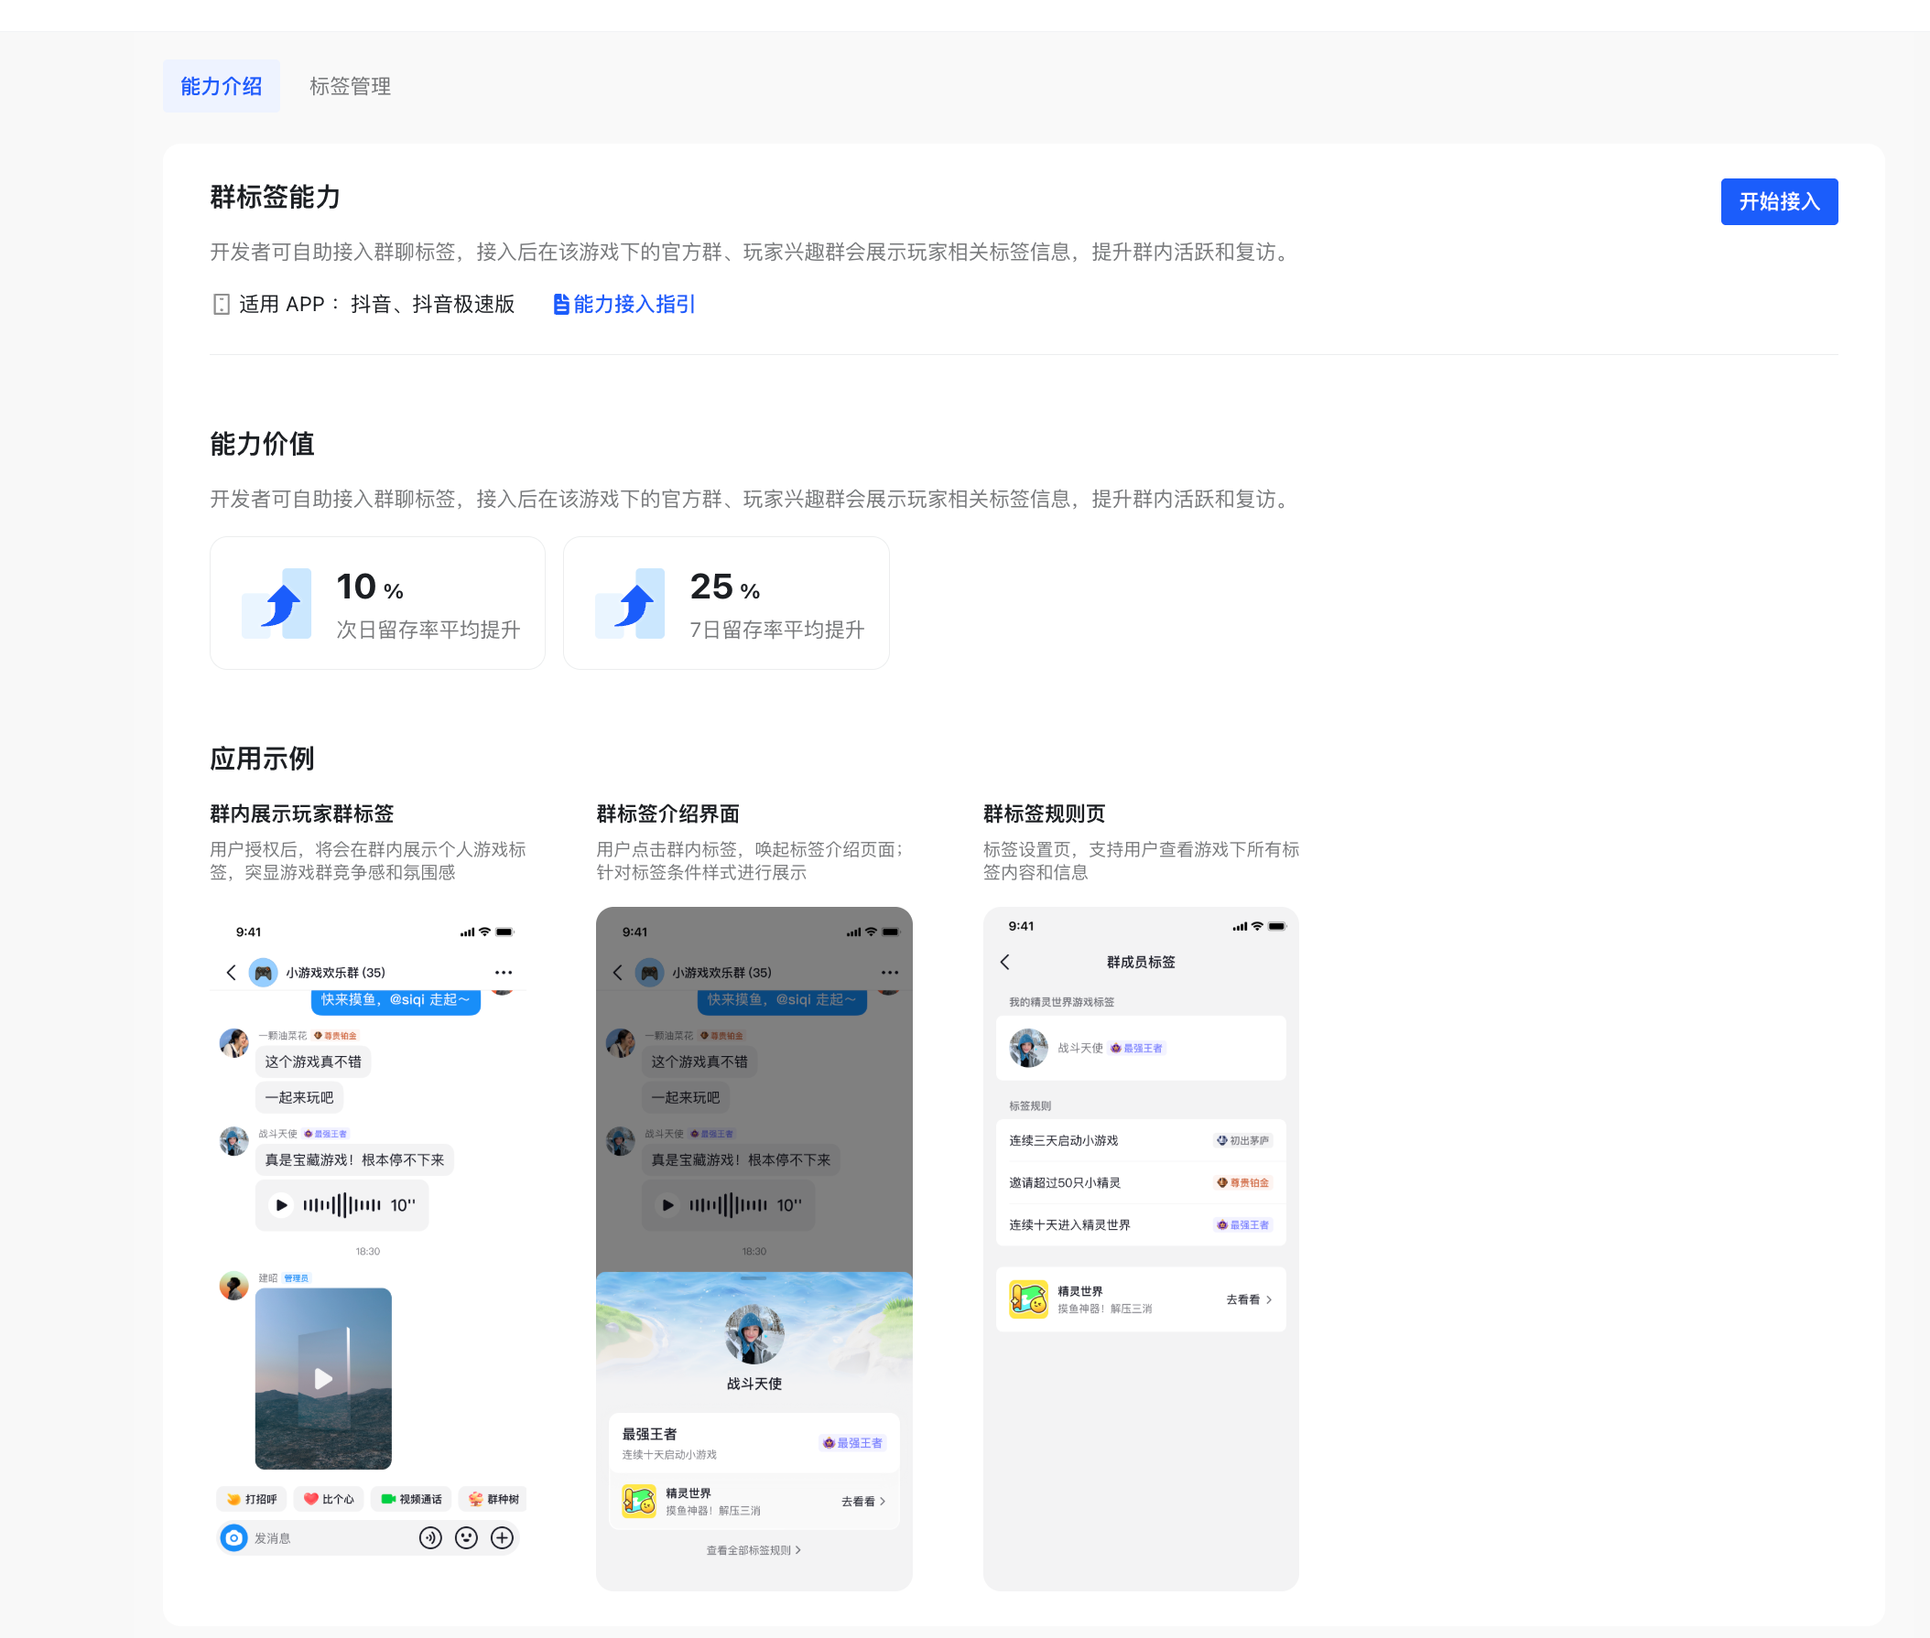Screen dimensions: 1930x1638
Task: Click the 精灵世界 game icon in rules page
Action: pyautogui.click(x=1028, y=1299)
